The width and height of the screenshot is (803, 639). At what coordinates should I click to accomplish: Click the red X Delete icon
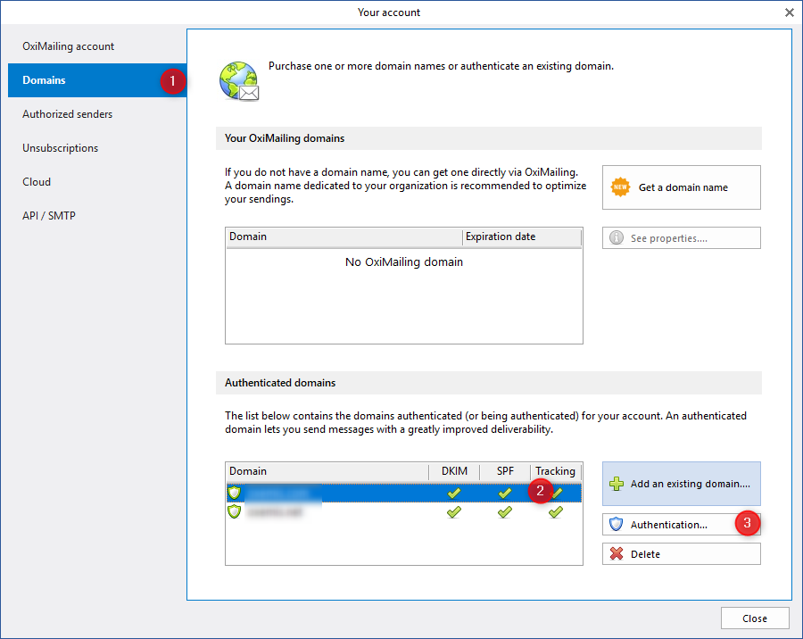coord(617,554)
